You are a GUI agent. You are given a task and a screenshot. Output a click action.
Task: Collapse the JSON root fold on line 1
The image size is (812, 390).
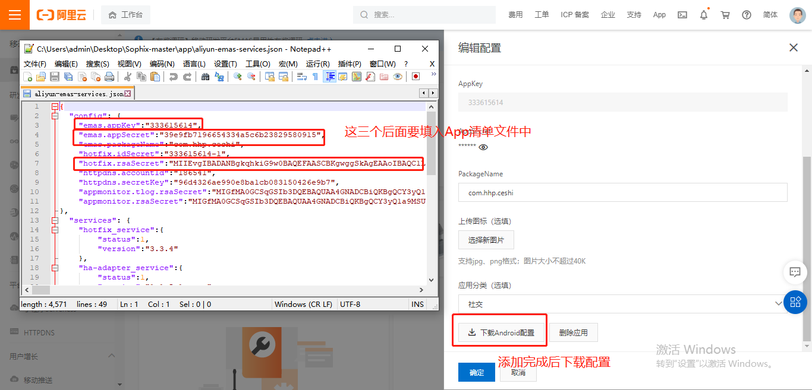pos(55,106)
